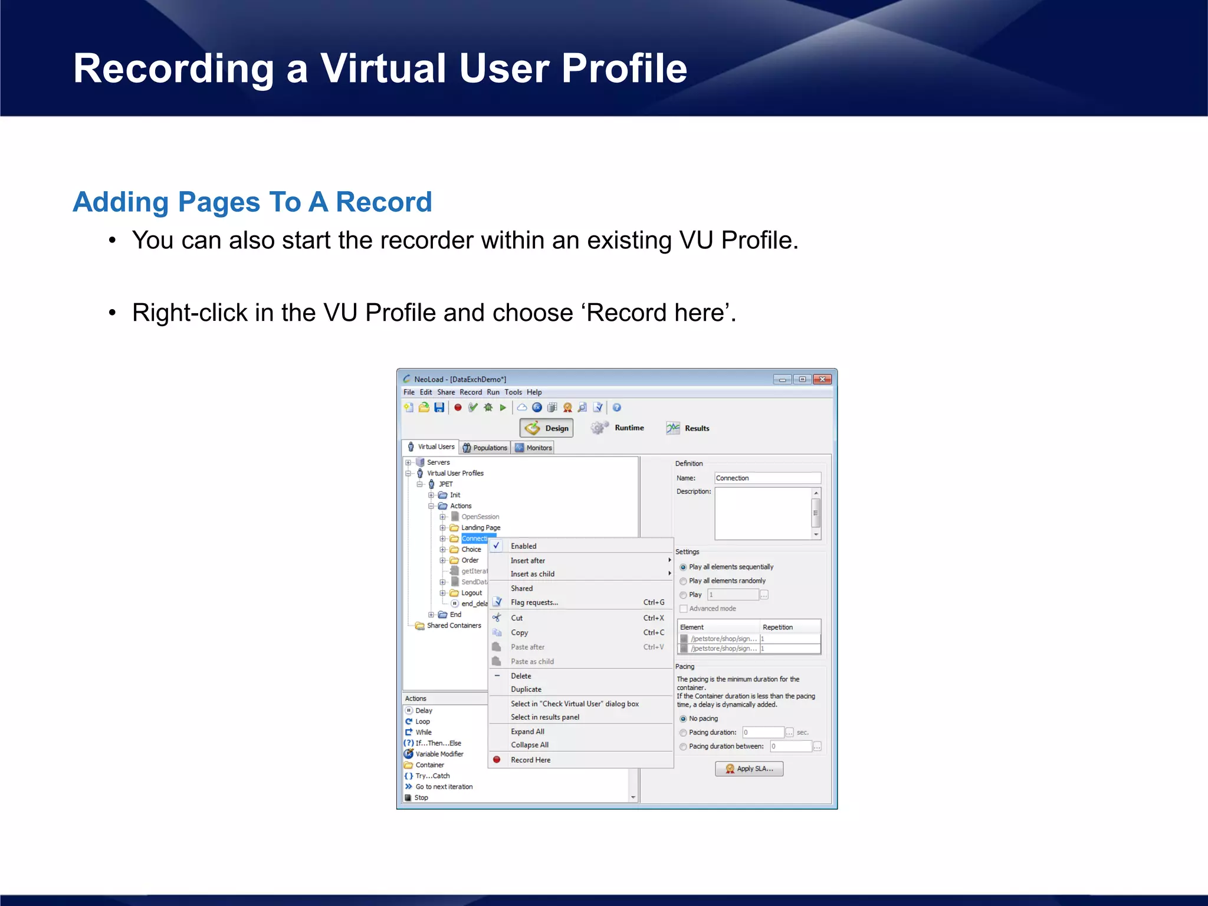Select the No pacing radio button
This screenshot has width=1208, height=906.
(x=683, y=718)
